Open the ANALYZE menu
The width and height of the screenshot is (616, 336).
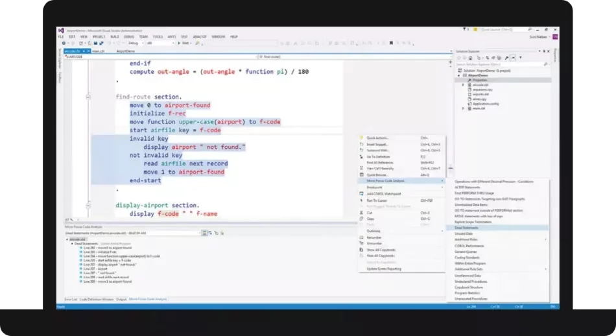(x=200, y=37)
